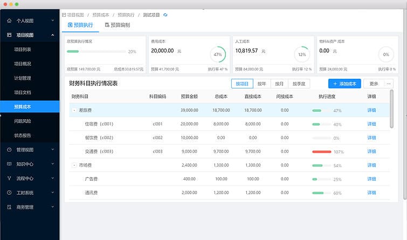Screen dimensions: 407x240
Task: Click the 10,819.57 labor cost value
Action: tap(246, 51)
